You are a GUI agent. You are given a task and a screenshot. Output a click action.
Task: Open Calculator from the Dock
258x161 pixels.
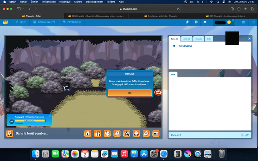[178, 154]
